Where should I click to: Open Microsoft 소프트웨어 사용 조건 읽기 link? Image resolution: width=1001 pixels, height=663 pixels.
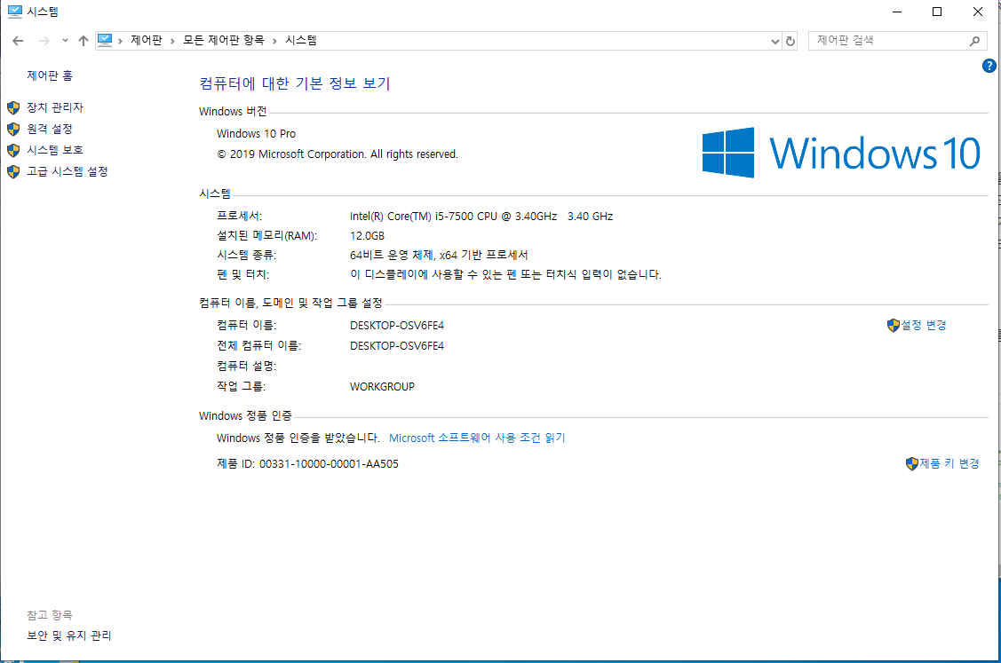[478, 438]
